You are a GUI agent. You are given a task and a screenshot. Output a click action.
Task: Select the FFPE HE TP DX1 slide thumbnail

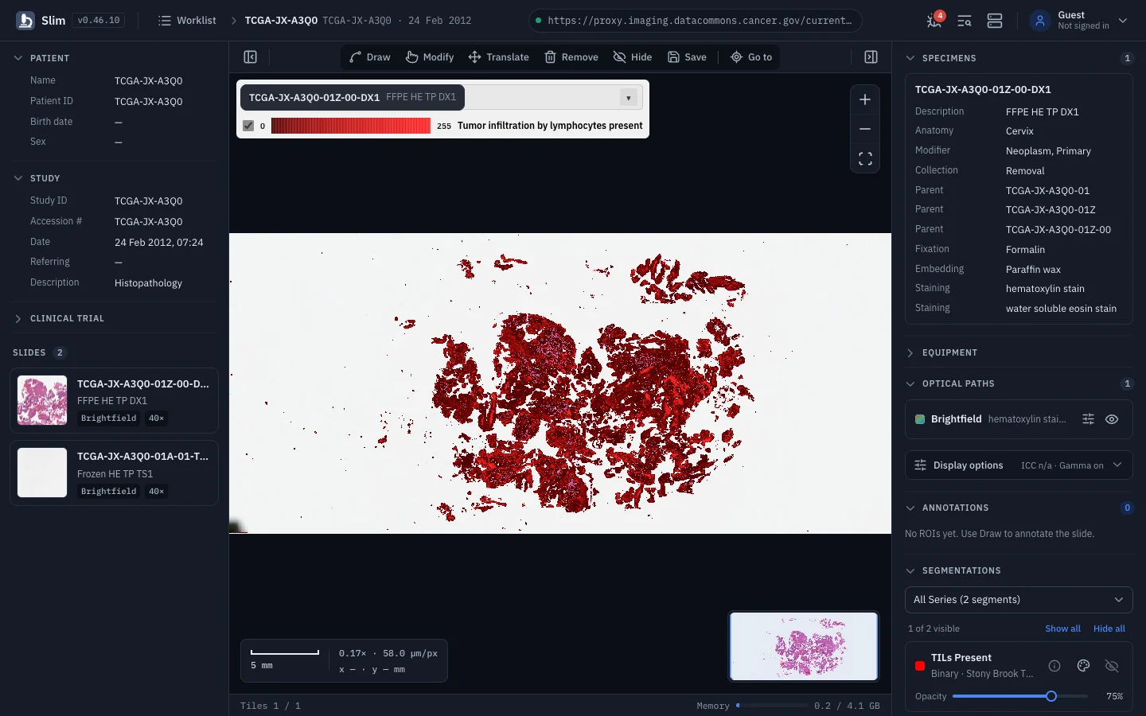(42, 400)
